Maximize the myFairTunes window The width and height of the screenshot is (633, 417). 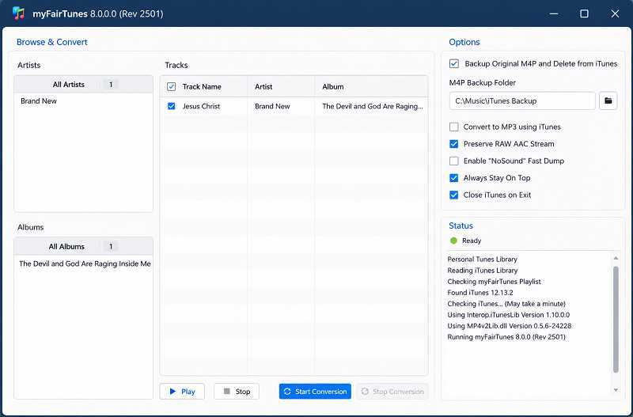584,13
